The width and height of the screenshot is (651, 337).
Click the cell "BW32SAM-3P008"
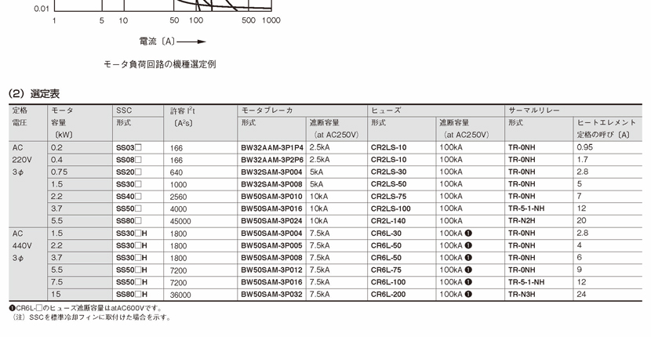[x=271, y=184]
